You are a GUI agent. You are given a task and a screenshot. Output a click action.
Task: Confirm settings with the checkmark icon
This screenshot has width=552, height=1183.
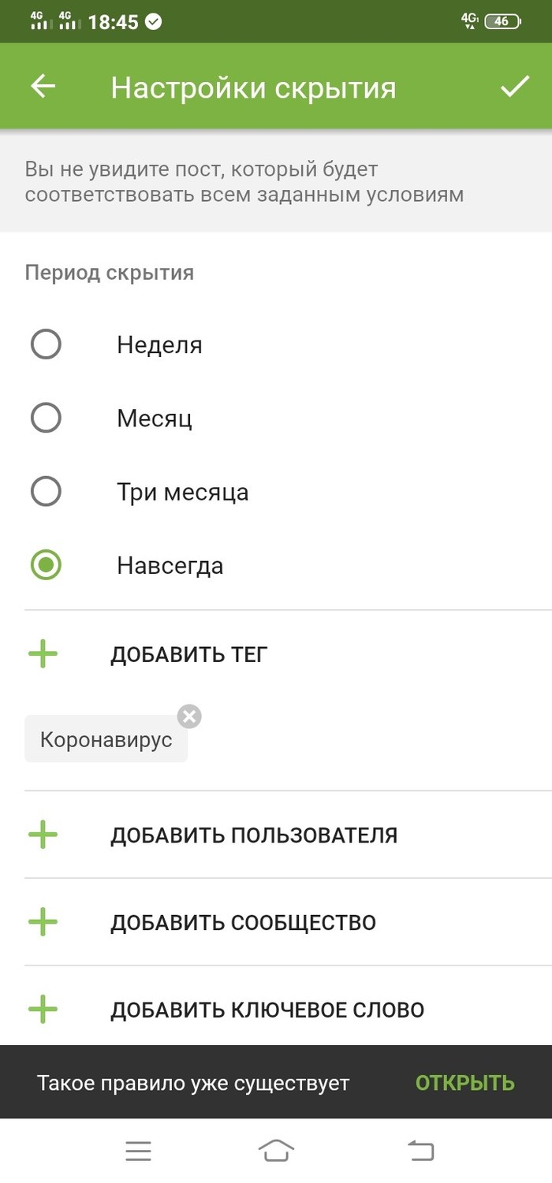click(x=515, y=87)
